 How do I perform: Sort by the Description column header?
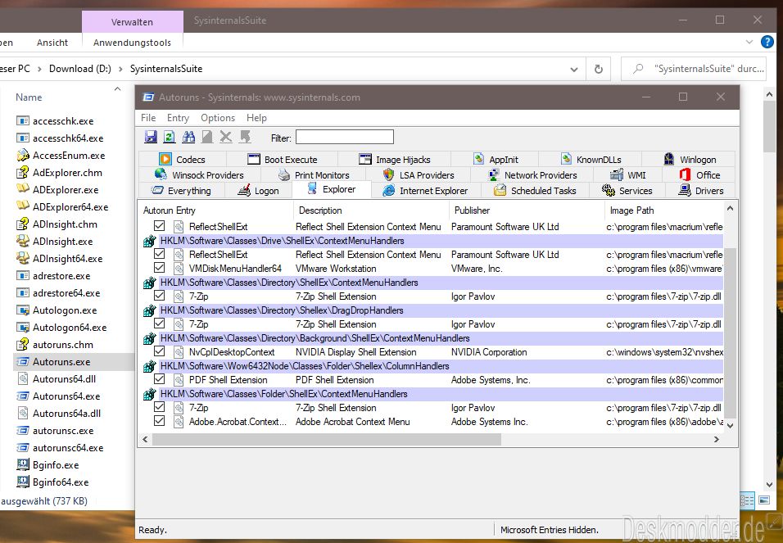[371, 210]
